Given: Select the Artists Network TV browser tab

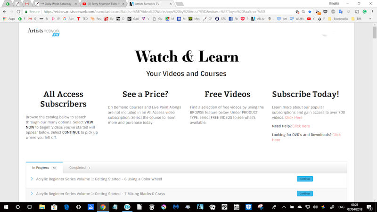Looking at the screenshot, I should tap(150, 4).
